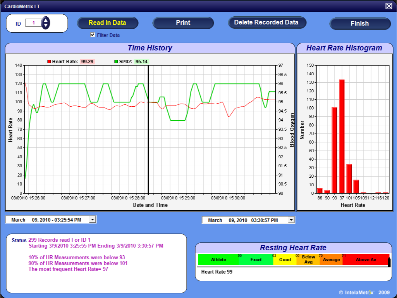Click the Heart Rate Histogram title
Screen dimensions: 397x298
point(344,48)
